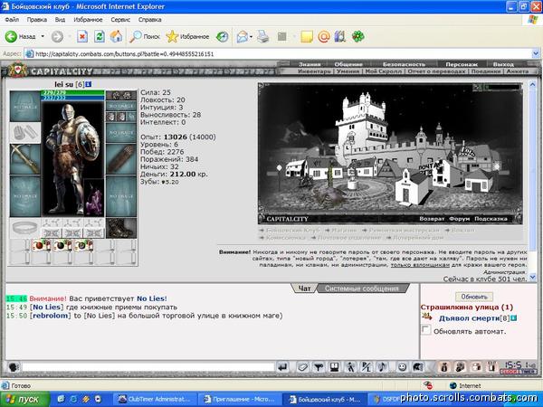Viewport: 543px width, 407px height.
Task: Click the green clover toolbar icon
Action: point(358,36)
